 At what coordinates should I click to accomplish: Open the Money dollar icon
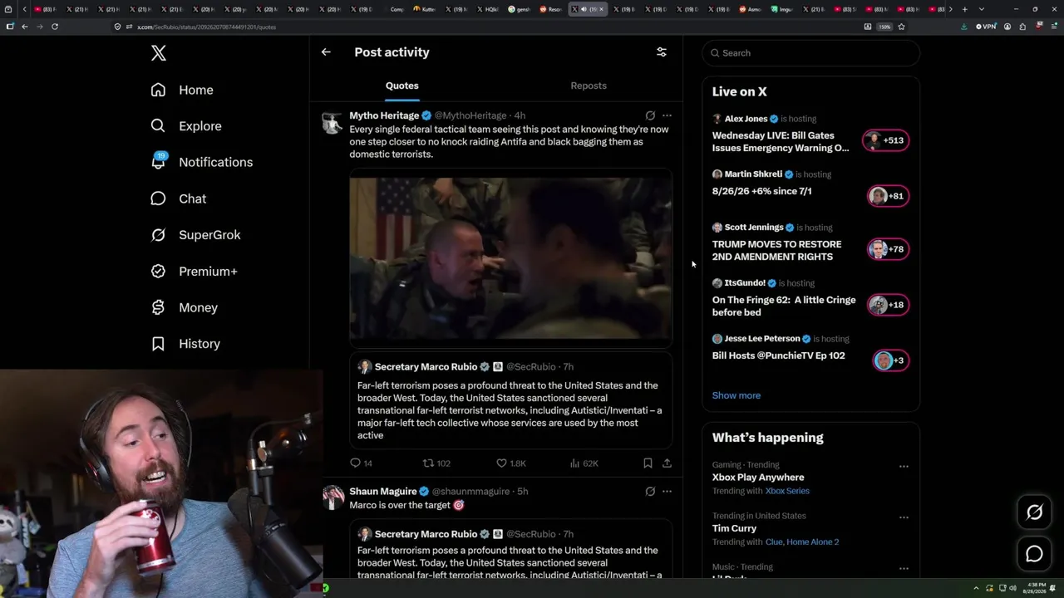158,307
